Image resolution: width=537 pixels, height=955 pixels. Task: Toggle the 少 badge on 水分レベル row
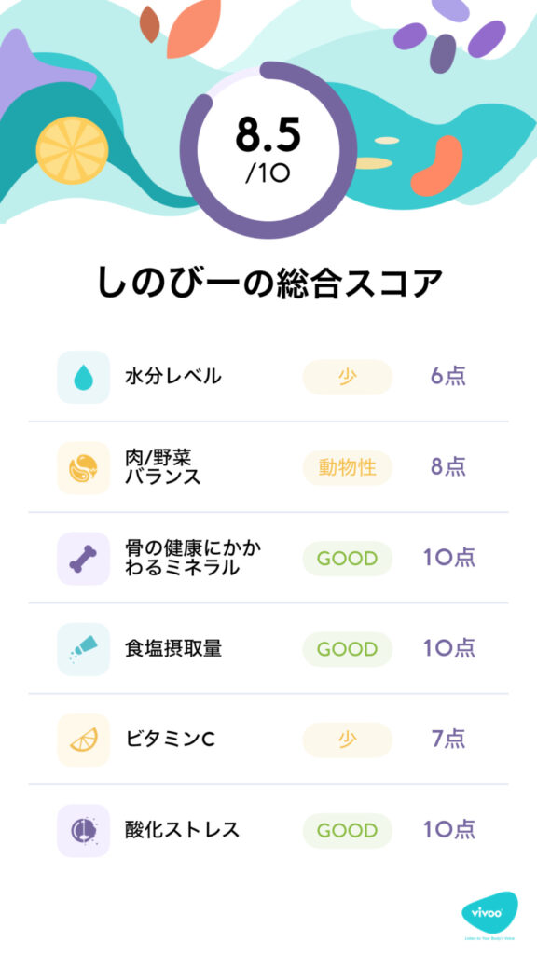346,376
